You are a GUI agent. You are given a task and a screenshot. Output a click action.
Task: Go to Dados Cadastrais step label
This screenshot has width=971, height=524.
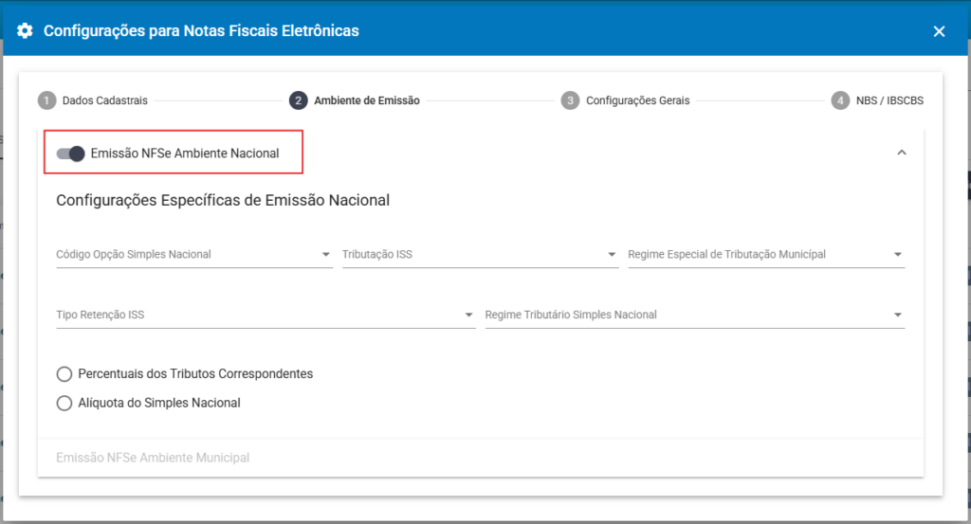[x=105, y=100]
